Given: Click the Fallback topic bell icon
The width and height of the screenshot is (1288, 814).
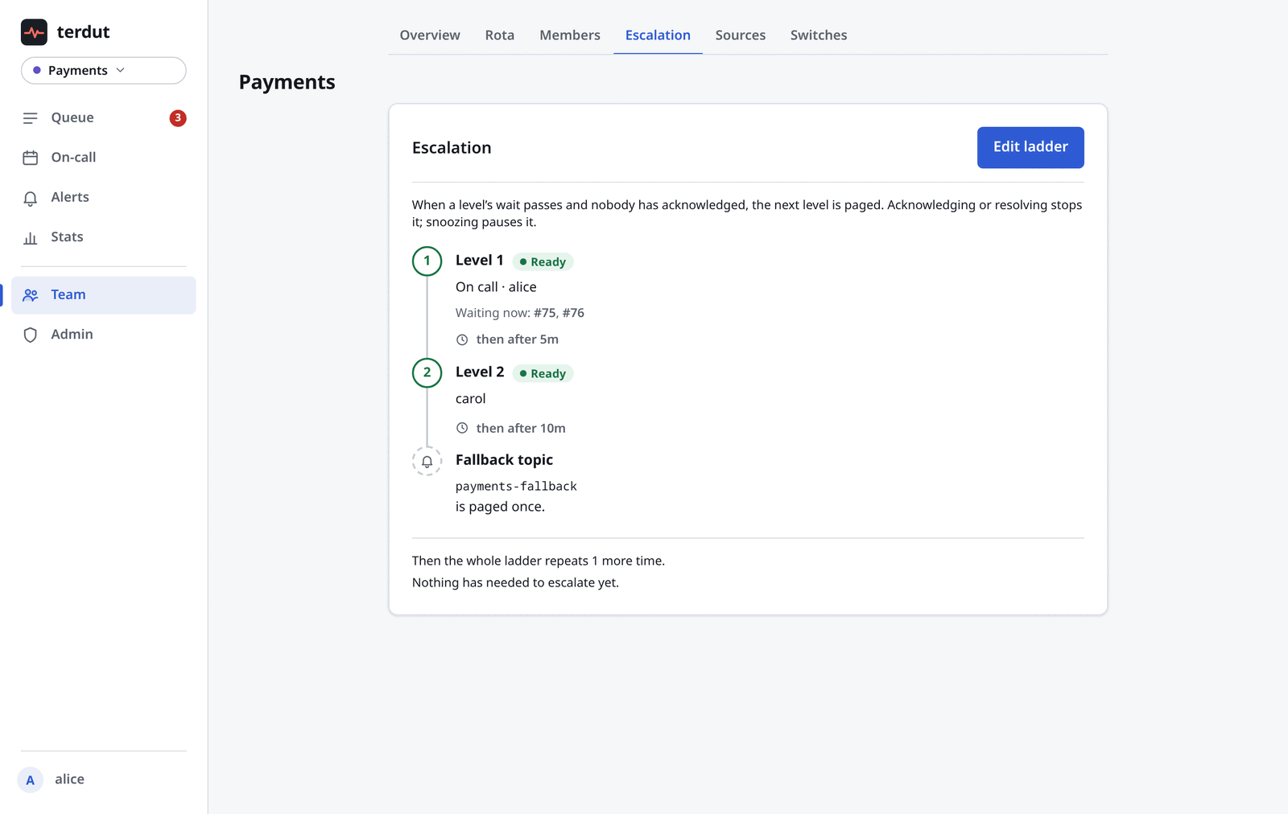Looking at the screenshot, I should 427,461.
